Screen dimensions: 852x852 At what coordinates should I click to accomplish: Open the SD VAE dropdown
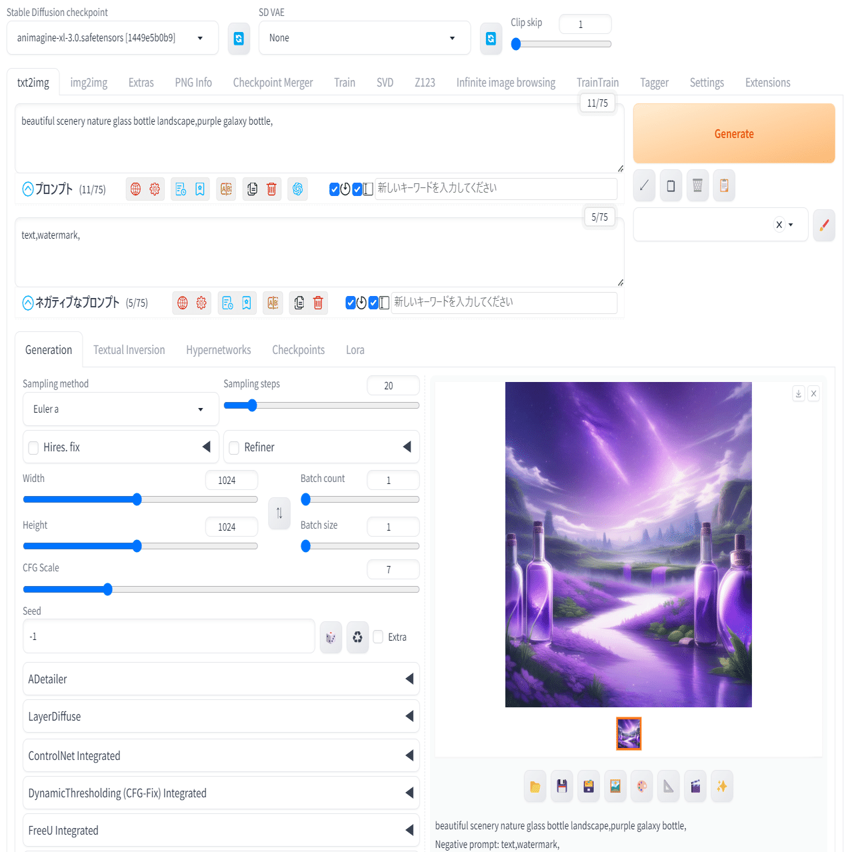point(365,38)
